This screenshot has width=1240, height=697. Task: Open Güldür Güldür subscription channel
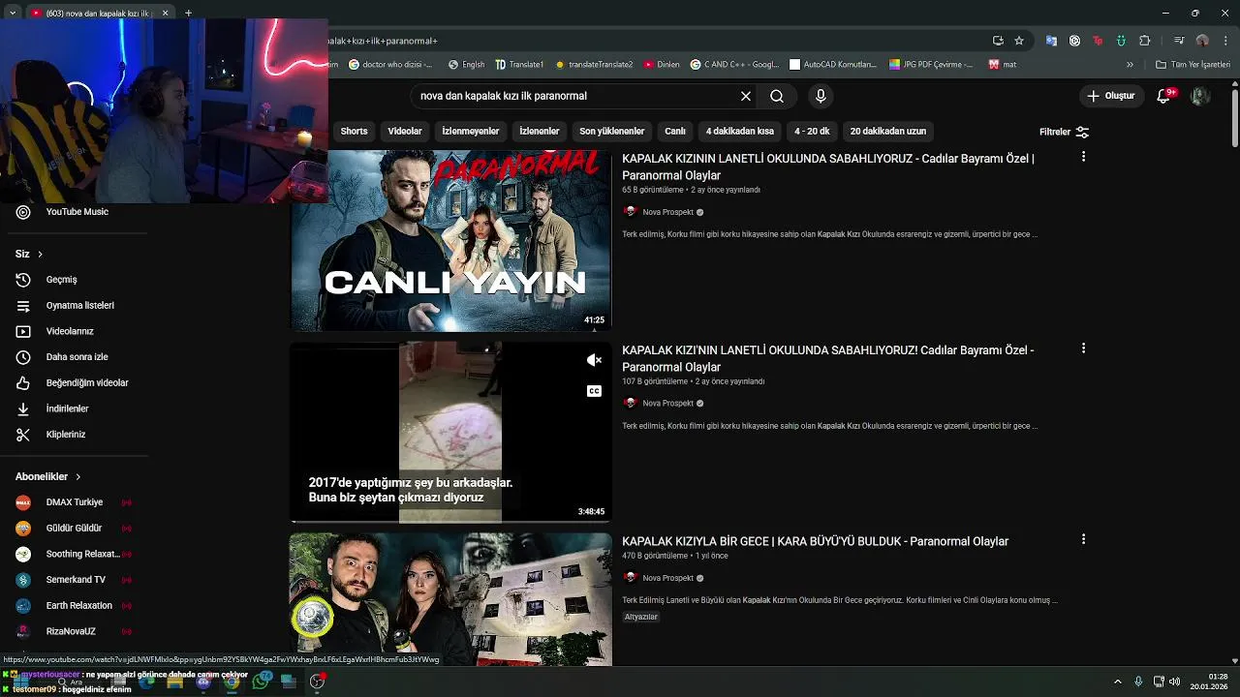[x=74, y=529]
